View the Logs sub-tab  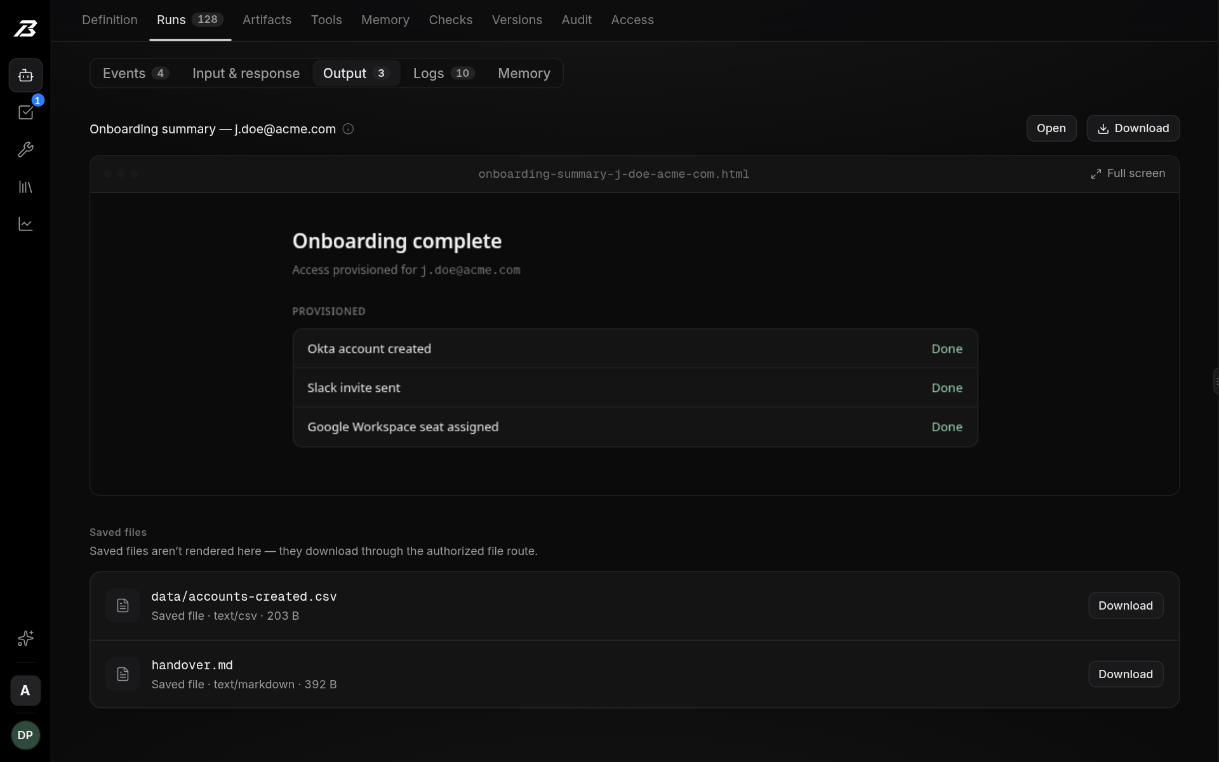[x=444, y=73]
